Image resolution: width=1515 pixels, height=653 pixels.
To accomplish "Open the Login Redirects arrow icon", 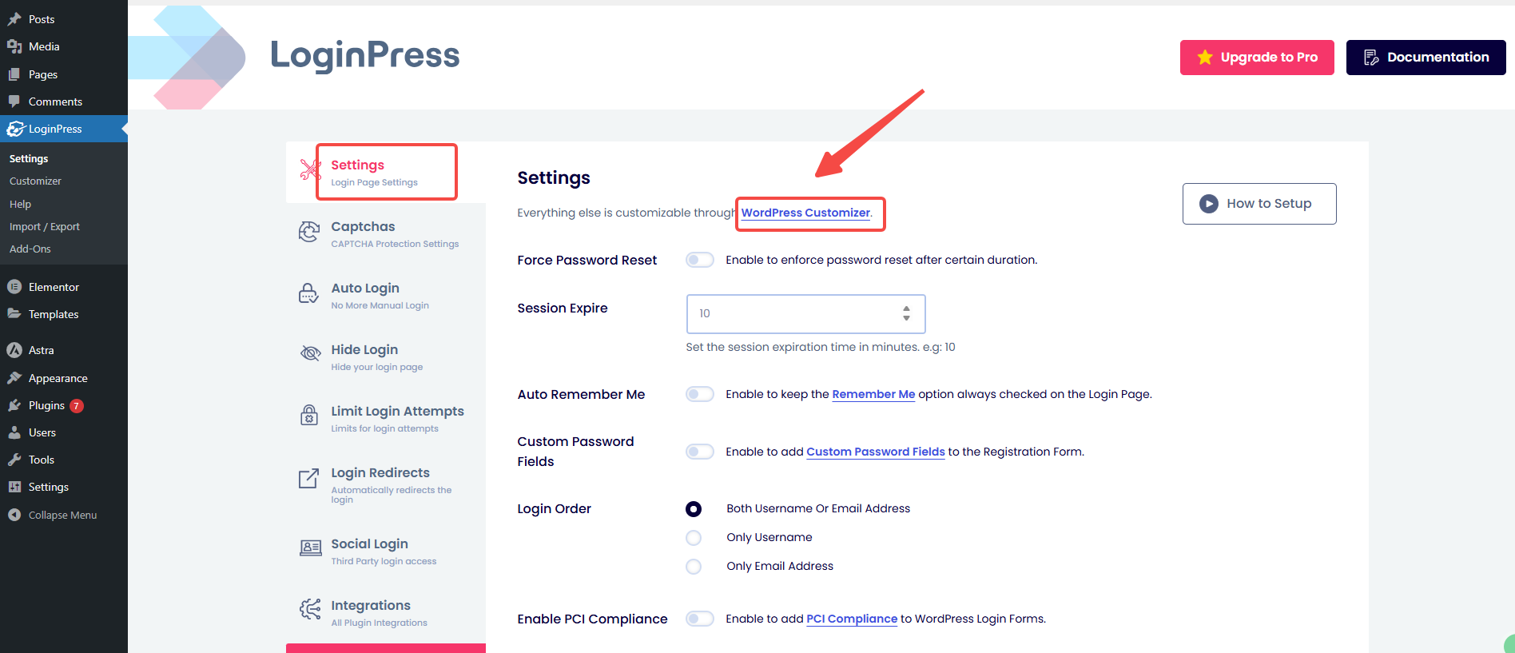I will pos(309,477).
